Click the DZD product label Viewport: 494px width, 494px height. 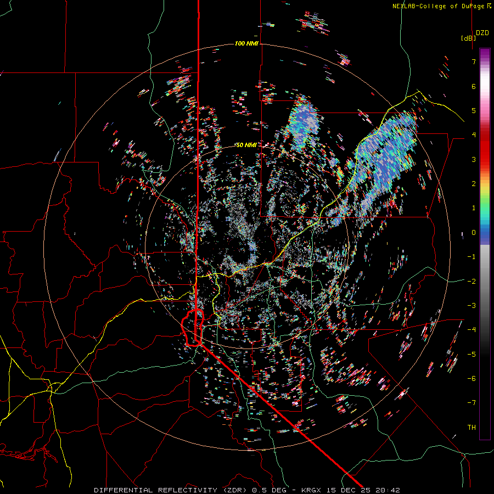pos(482,32)
